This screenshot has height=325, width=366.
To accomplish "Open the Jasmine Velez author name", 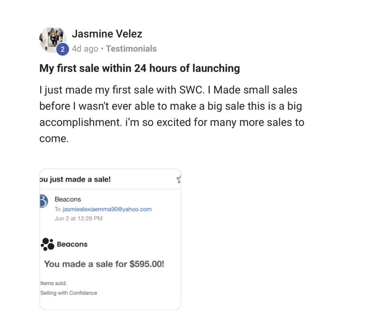I will [x=107, y=34].
